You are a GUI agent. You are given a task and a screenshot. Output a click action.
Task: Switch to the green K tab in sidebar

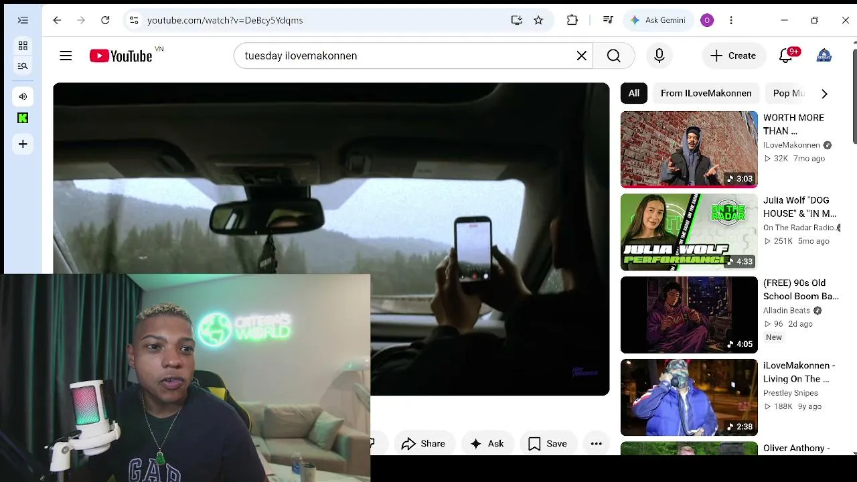point(23,118)
